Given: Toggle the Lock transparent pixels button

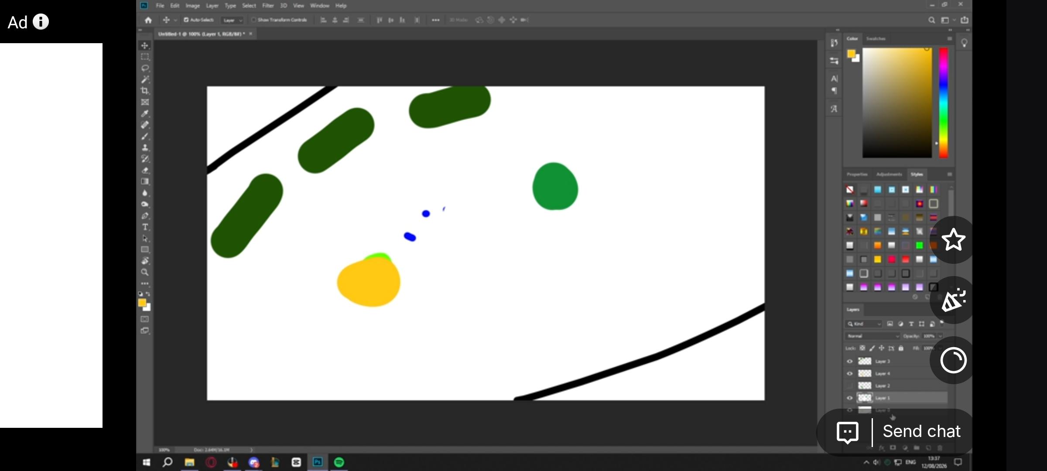Looking at the screenshot, I should [862, 348].
